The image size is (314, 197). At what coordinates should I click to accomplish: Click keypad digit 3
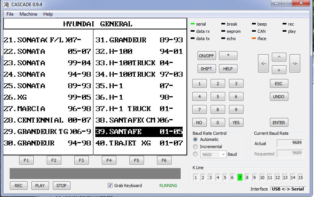pyautogui.click(x=236, y=84)
